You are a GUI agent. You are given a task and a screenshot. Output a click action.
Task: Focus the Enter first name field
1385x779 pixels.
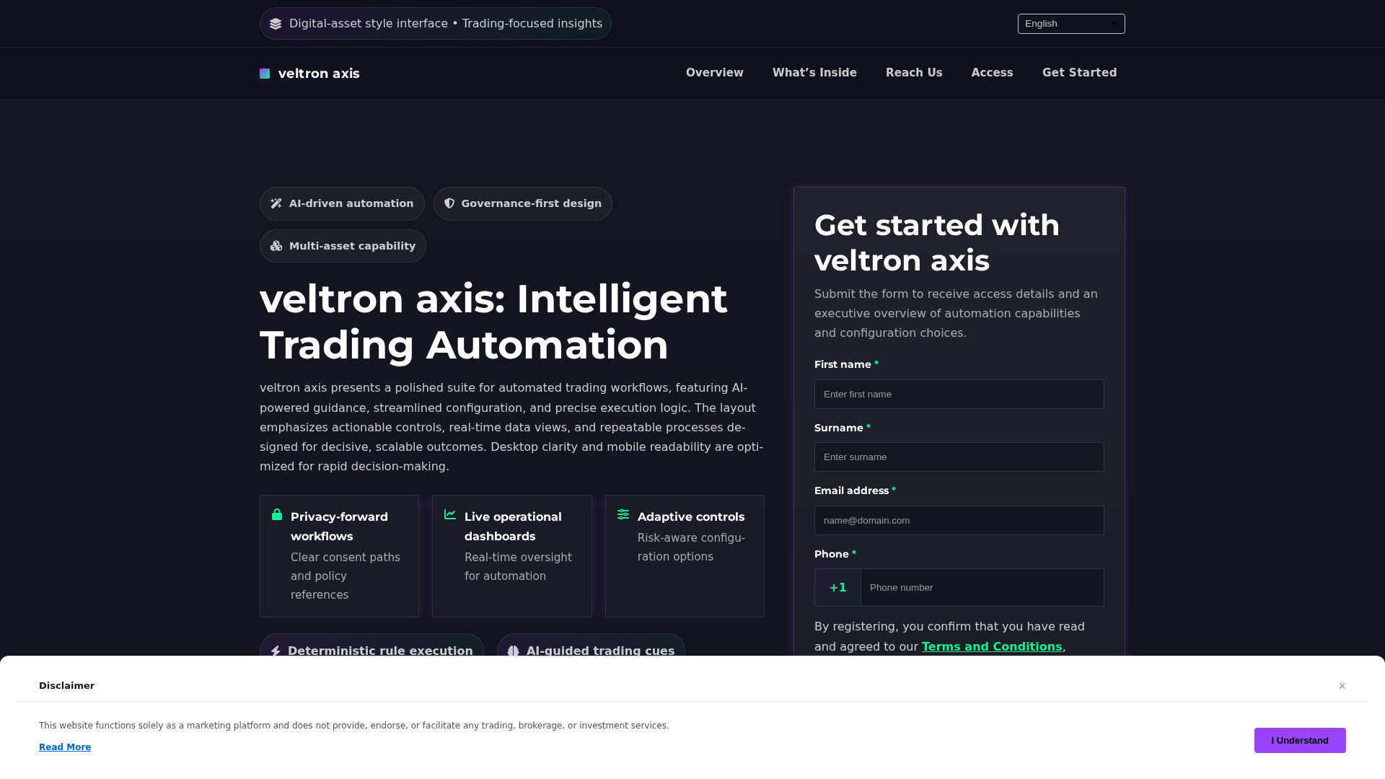point(959,395)
